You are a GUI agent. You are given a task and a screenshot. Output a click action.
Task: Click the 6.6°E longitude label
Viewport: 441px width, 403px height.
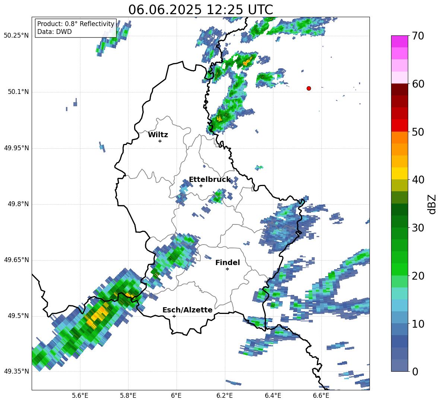click(x=321, y=396)
